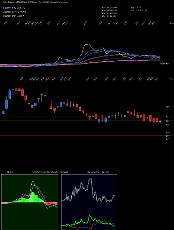This screenshot has width=174, height=230.
Task: Click the magenta DOW PT legend swatch
Action: [x=3, y=16]
